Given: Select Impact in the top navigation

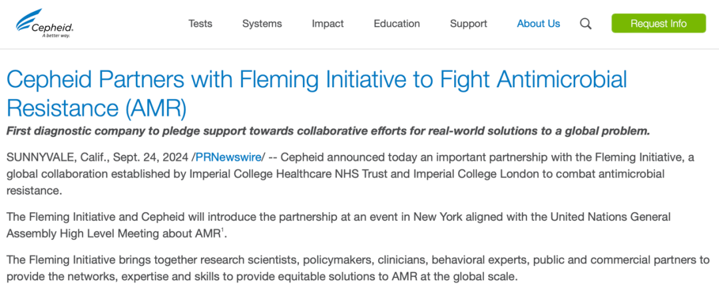Looking at the screenshot, I should click(x=328, y=24).
